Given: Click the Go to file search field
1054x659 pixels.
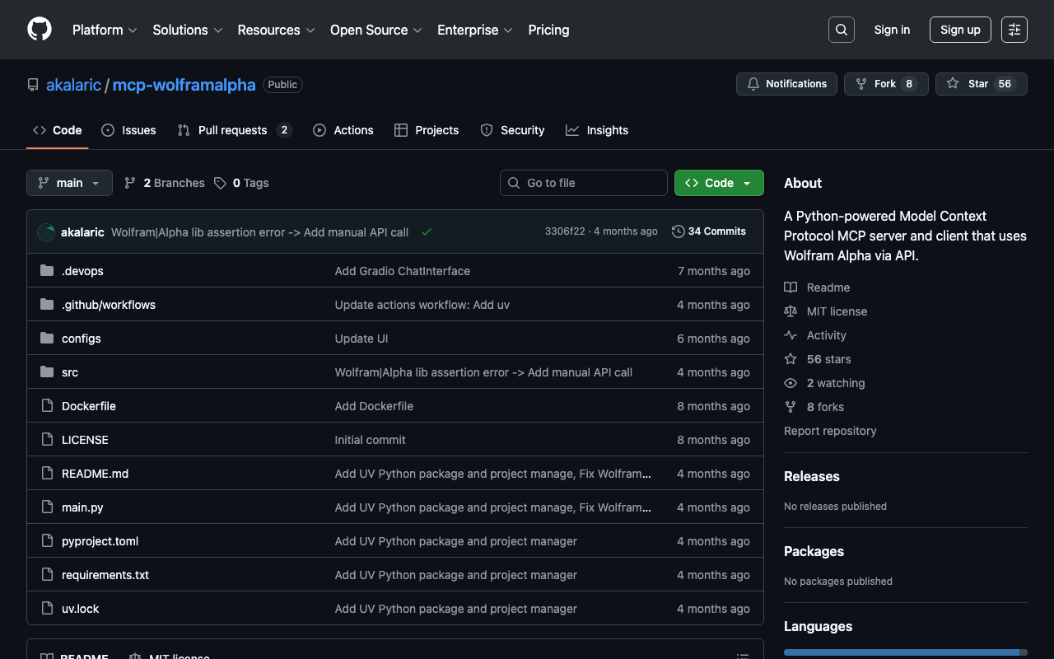Looking at the screenshot, I should [584, 183].
